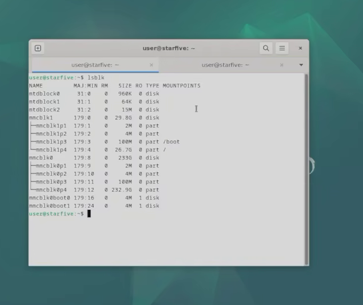Image resolution: width=363 pixels, height=305 pixels.
Task: Click the /boot mountpoint text
Action: tap(171, 141)
